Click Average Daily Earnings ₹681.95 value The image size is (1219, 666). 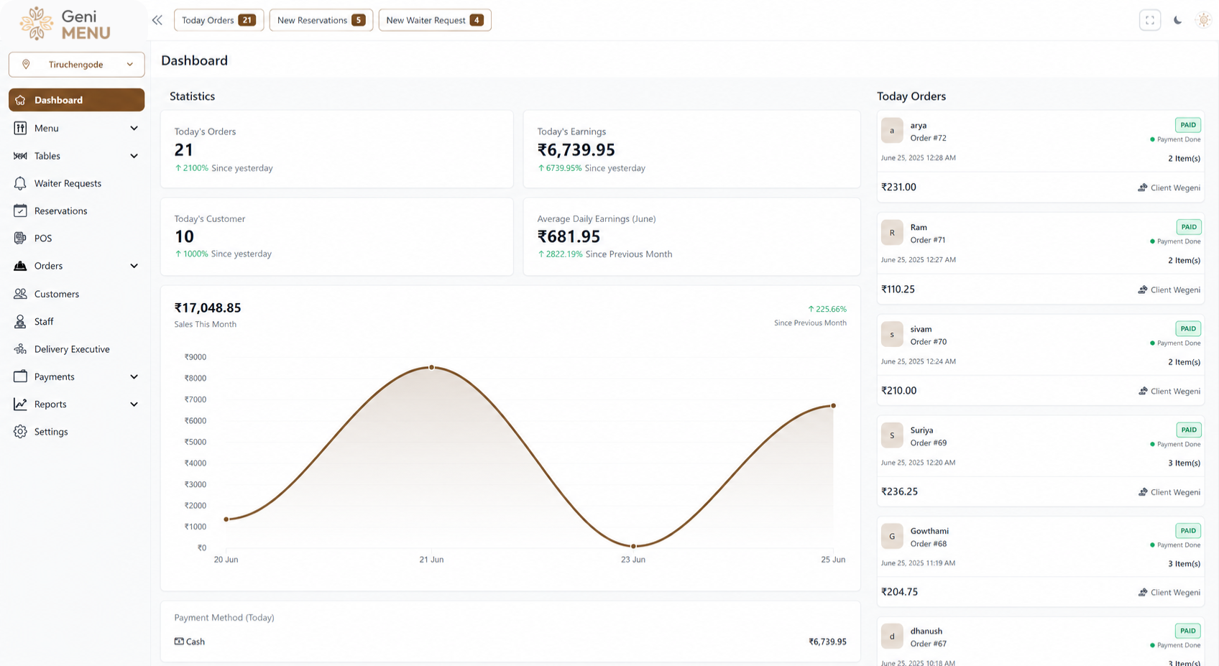[569, 236]
